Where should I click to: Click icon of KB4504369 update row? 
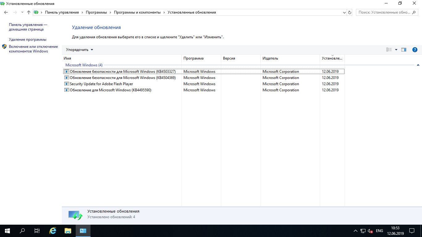[66, 78]
